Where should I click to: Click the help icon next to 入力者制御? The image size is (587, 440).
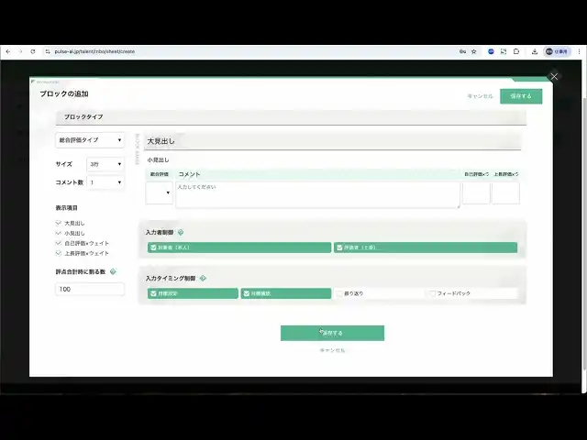(x=181, y=233)
